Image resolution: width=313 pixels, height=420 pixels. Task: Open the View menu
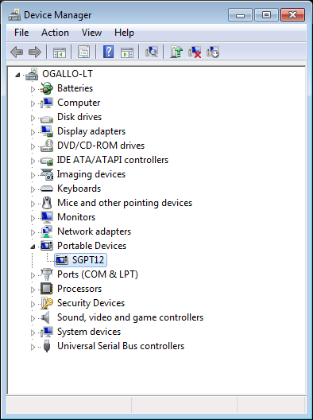(x=91, y=33)
